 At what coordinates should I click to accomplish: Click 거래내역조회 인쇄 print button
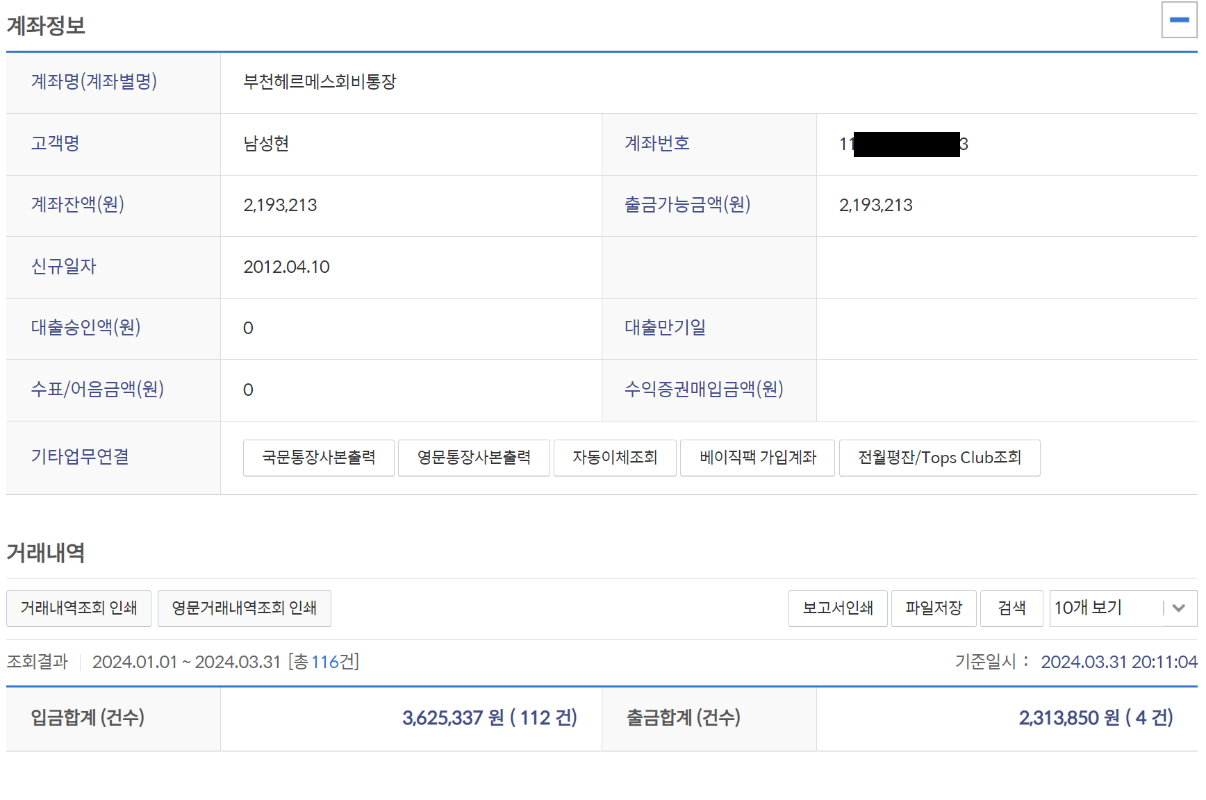click(x=79, y=608)
